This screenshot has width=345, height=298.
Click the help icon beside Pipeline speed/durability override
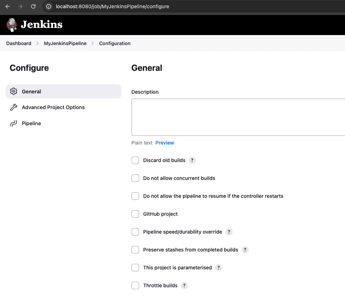pyautogui.click(x=229, y=232)
